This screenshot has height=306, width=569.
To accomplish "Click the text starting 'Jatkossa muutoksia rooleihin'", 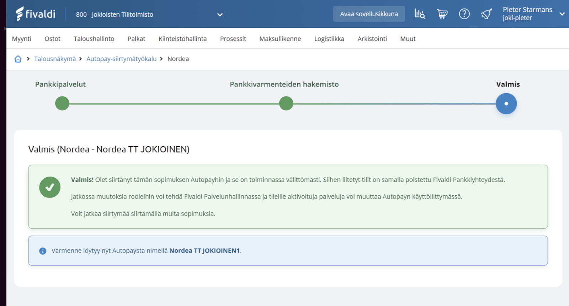I will 267,197.
